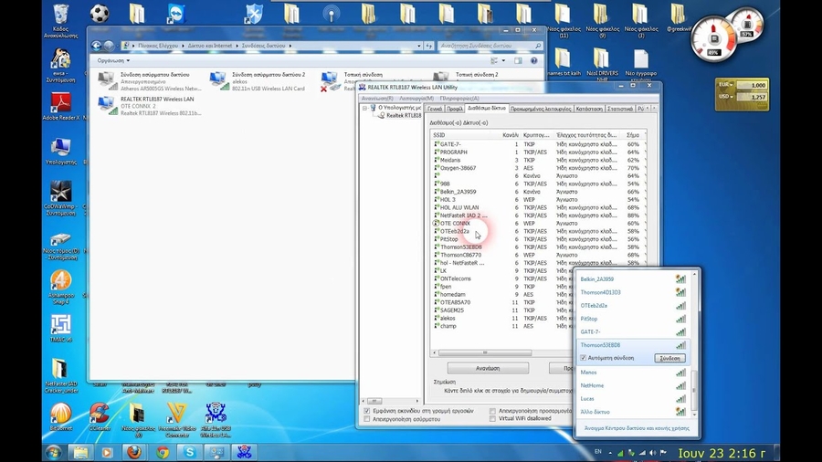
Task: Switch to the Προχωρημένες λειτουργίες tab
Action: (541, 109)
